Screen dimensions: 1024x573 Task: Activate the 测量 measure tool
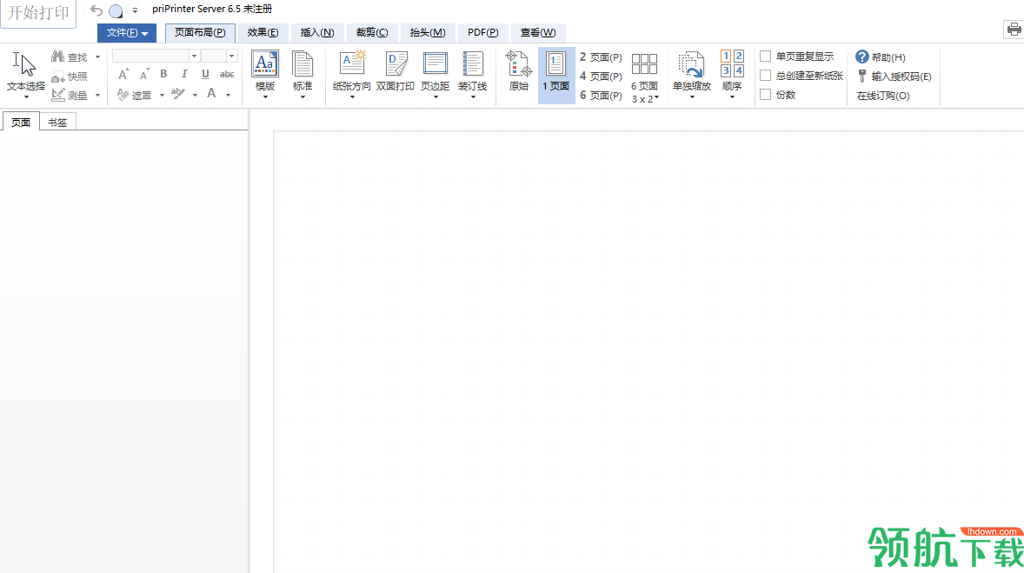[70, 96]
